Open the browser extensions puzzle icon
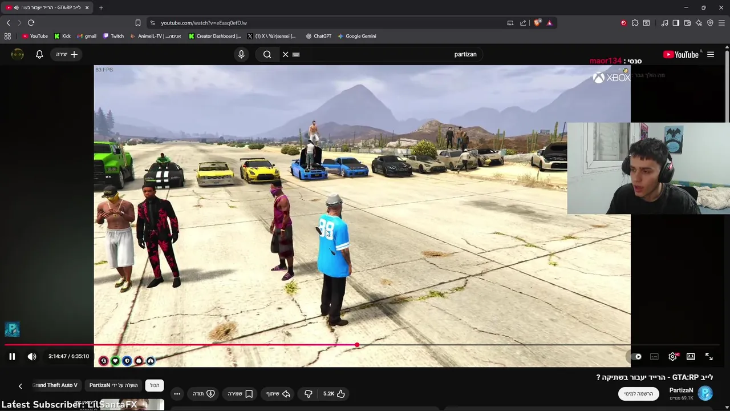Viewport: 730px width, 411px height. (x=635, y=23)
